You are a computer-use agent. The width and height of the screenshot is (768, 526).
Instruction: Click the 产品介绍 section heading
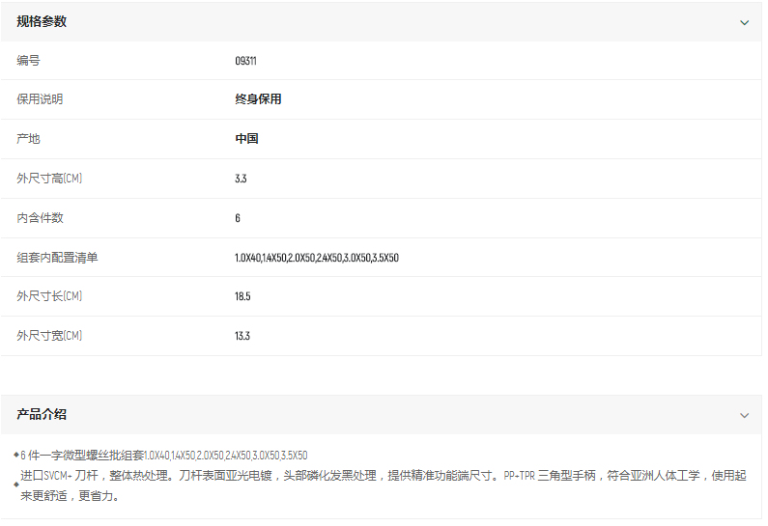point(42,414)
